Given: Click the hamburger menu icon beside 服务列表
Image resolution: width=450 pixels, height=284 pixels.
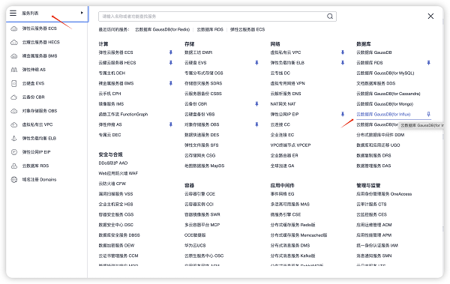Looking at the screenshot, I should (x=13, y=13).
